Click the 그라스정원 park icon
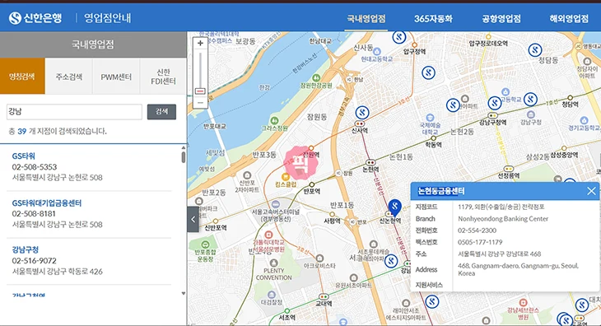This screenshot has height=326, width=601. pos(274,121)
